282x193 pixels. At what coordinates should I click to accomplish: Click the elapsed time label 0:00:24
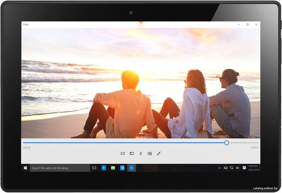[x=27, y=148]
